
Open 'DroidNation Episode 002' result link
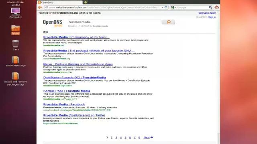(75, 78)
